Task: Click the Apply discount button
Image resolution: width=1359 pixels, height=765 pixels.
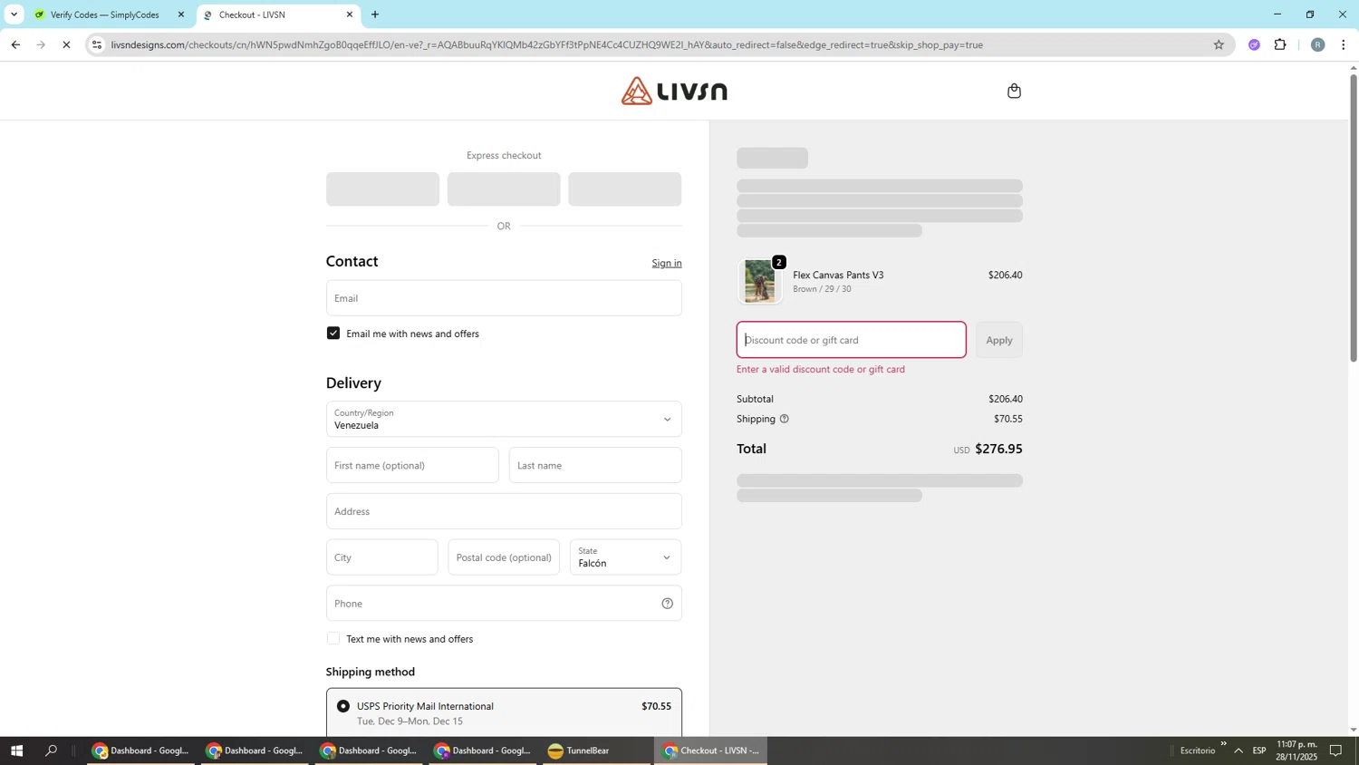Action: [998, 340]
